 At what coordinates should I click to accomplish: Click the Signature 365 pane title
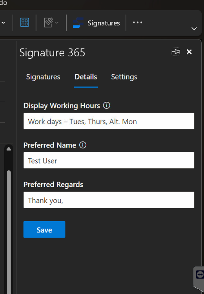point(53,52)
